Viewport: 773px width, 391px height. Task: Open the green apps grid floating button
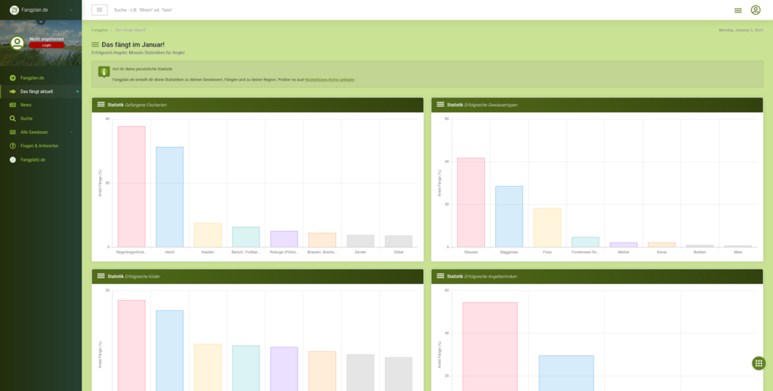758,363
